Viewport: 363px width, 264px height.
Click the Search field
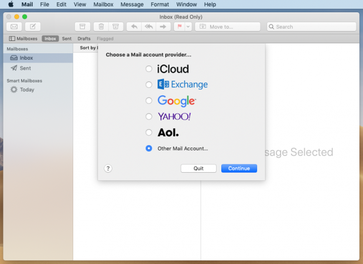click(x=311, y=26)
